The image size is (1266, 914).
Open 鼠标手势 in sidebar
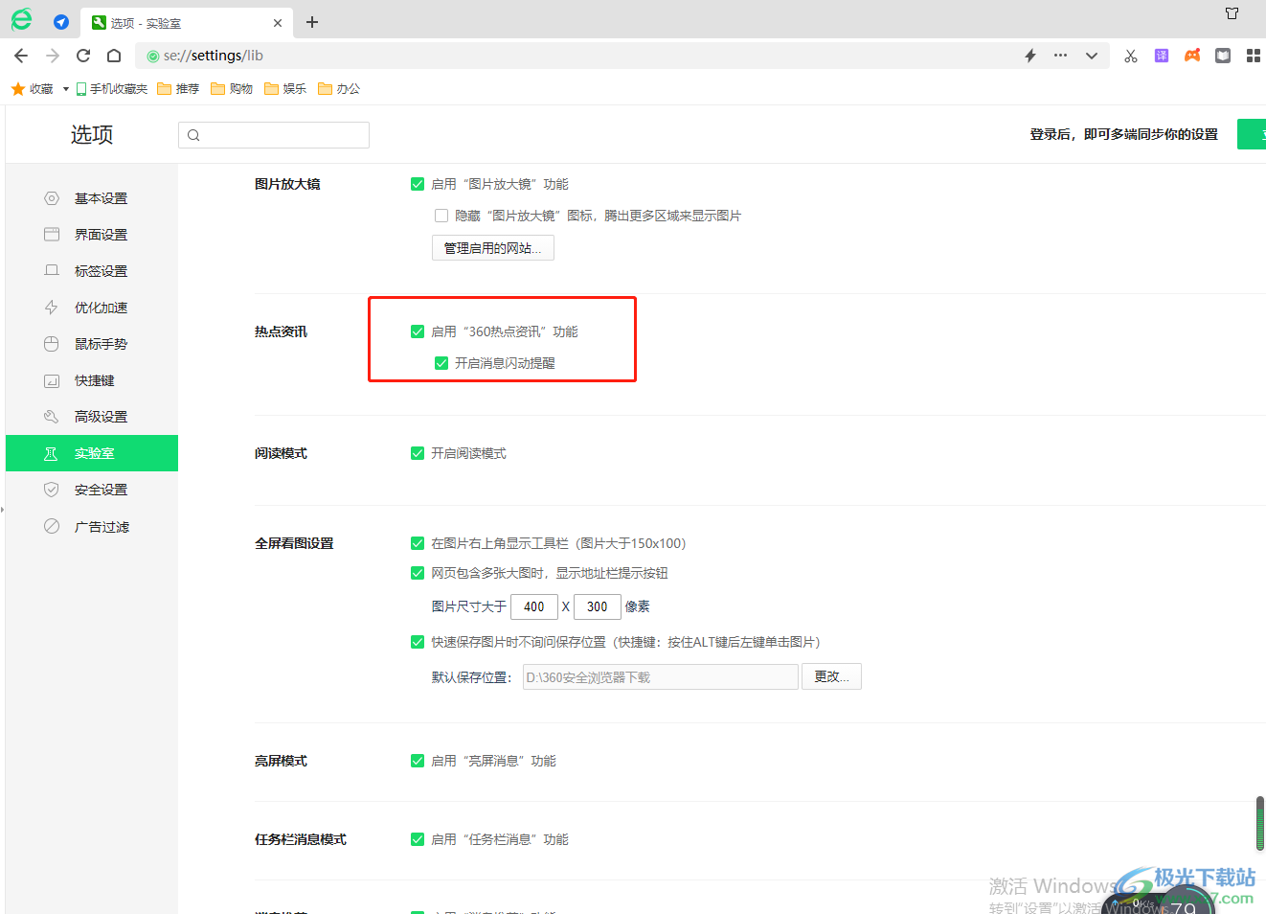pos(92,344)
